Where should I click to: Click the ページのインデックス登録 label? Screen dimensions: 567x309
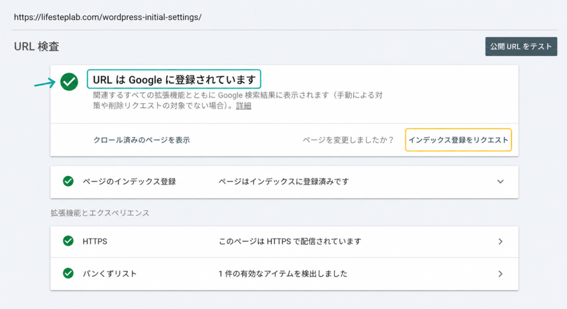(x=129, y=182)
